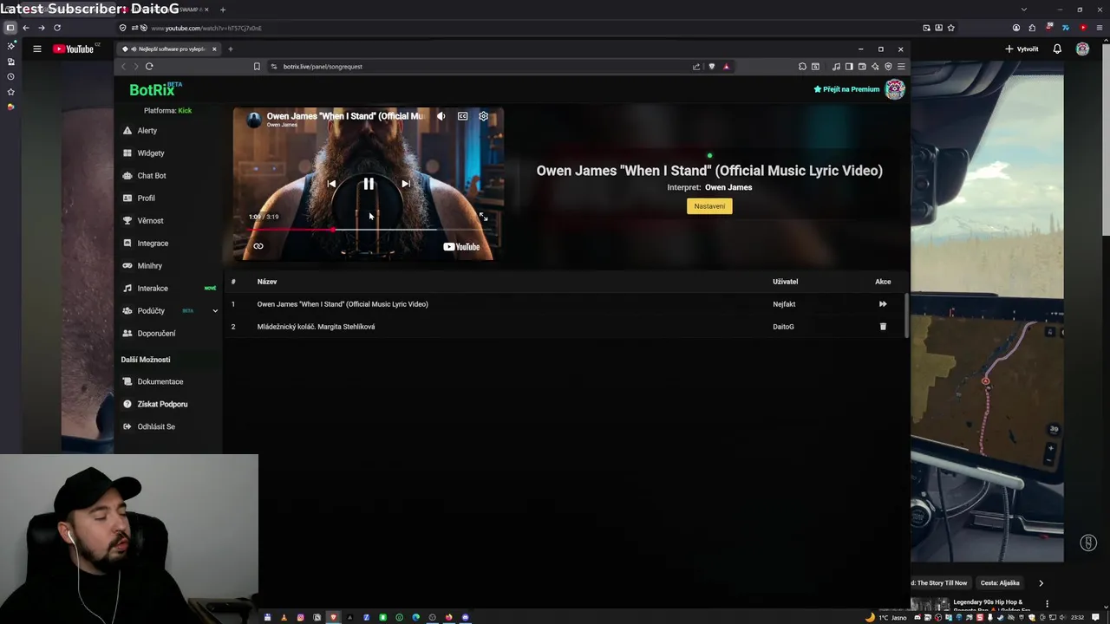Skip to next track in player
1110x624 pixels.
406,184
